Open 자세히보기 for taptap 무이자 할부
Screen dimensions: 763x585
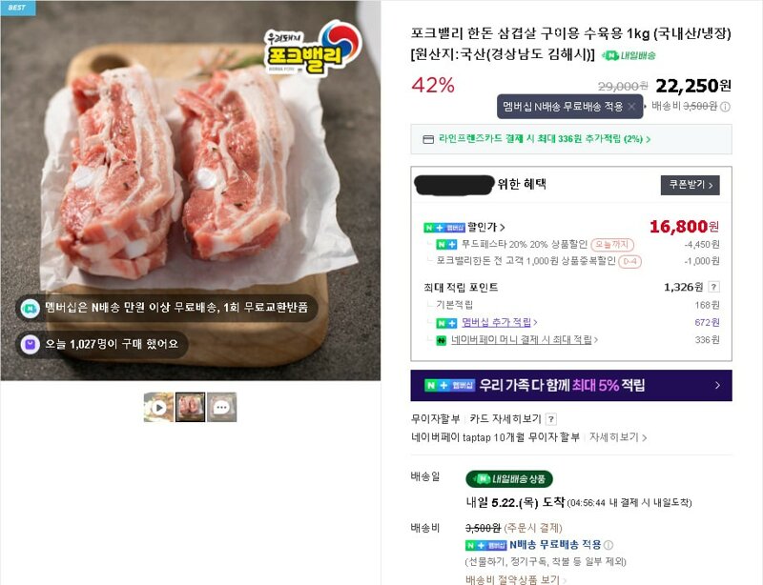pos(618,437)
